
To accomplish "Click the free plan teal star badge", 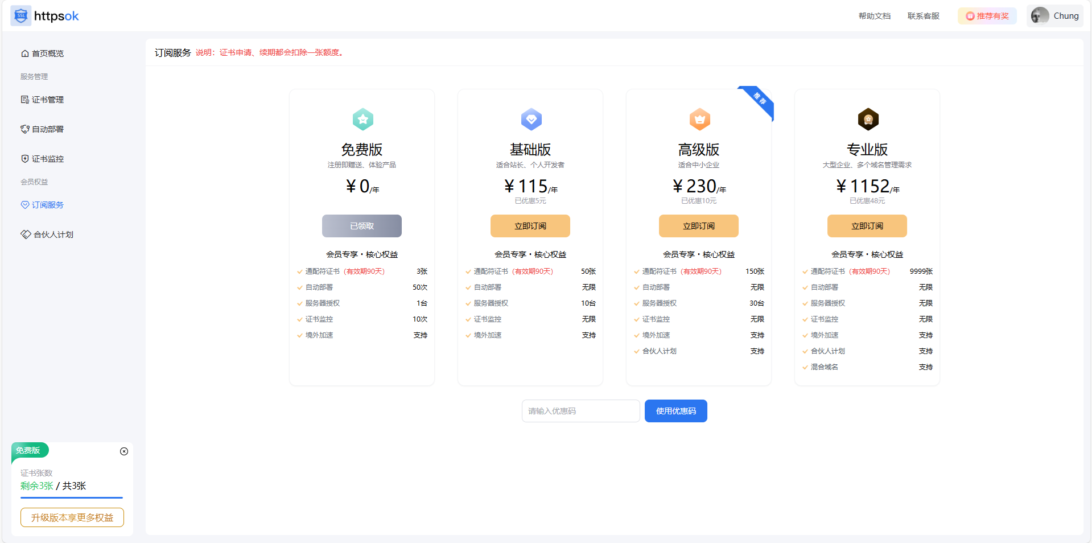I will [x=362, y=120].
